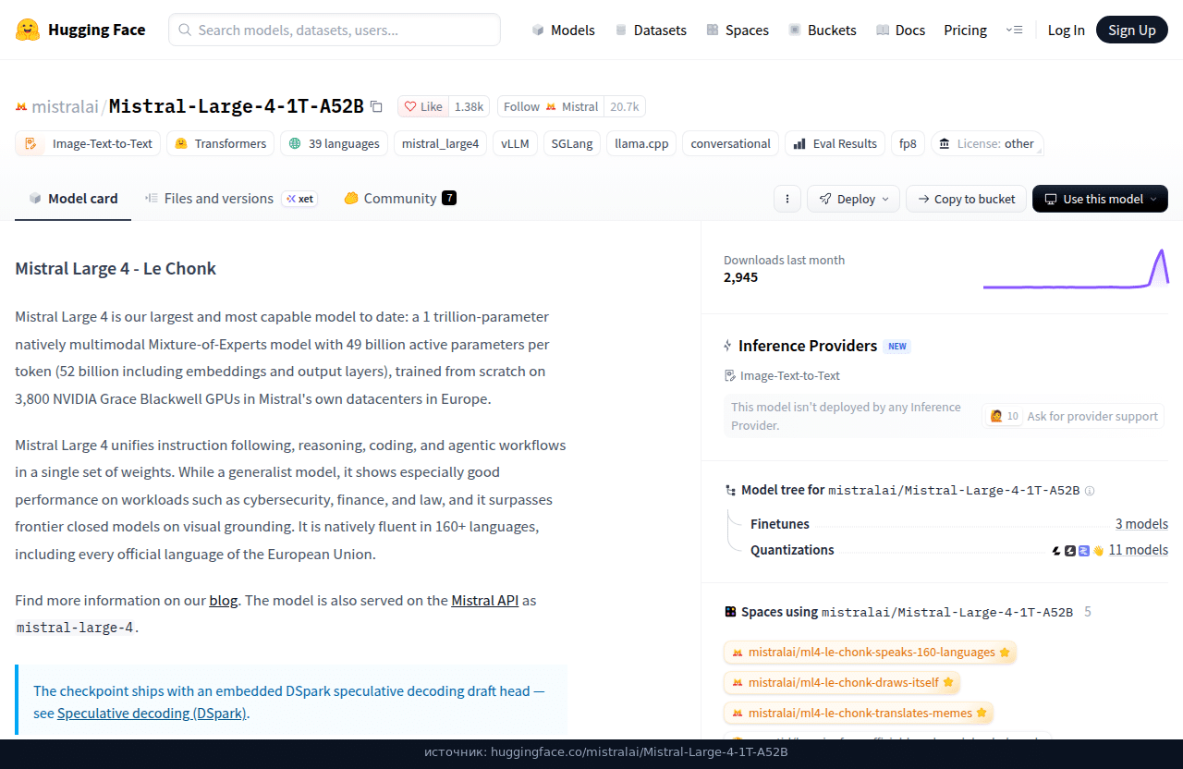Click the downloads last month sparkline chart
This screenshot has width=1183, height=769.
click(x=1076, y=268)
